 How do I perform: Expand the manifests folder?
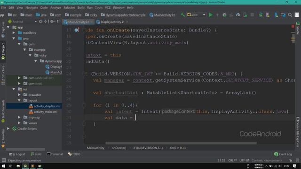click(x=14, y=33)
